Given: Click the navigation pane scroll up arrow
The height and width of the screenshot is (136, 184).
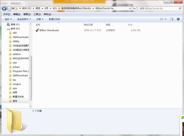Looking at the screenshot, I should click(30, 24).
